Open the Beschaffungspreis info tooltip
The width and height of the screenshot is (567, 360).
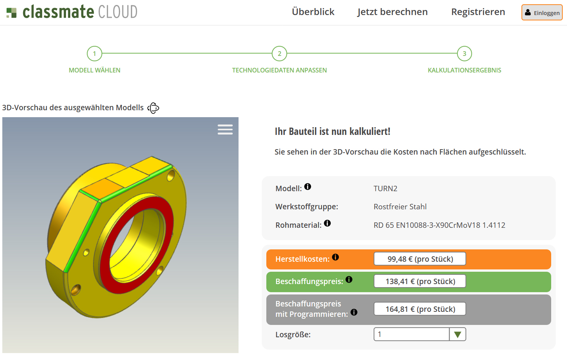349,280
